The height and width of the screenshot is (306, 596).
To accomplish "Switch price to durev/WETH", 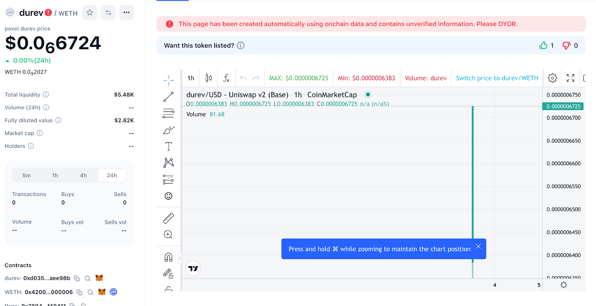I will (x=497, y=78).
